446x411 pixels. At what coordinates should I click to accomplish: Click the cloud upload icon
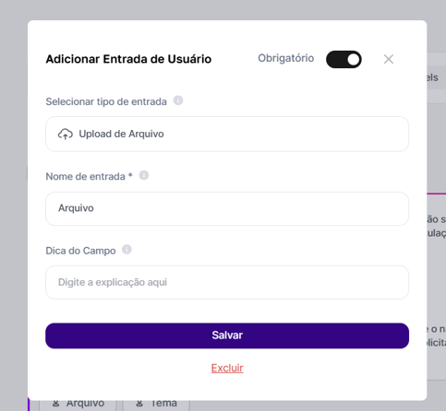coord(66,134)
